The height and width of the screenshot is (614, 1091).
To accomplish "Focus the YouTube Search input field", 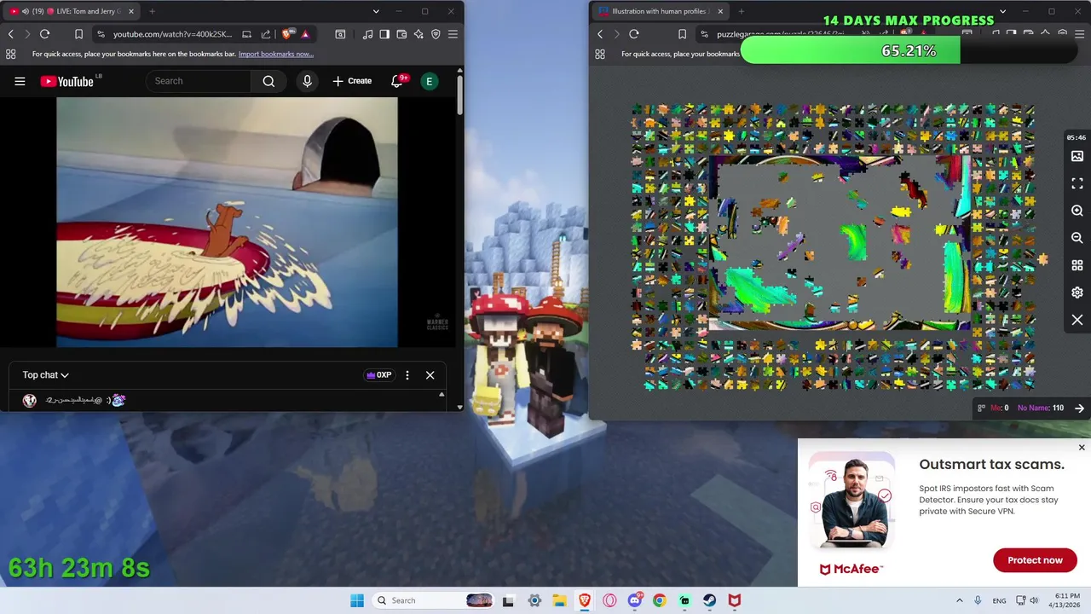I will click(199, 81).
